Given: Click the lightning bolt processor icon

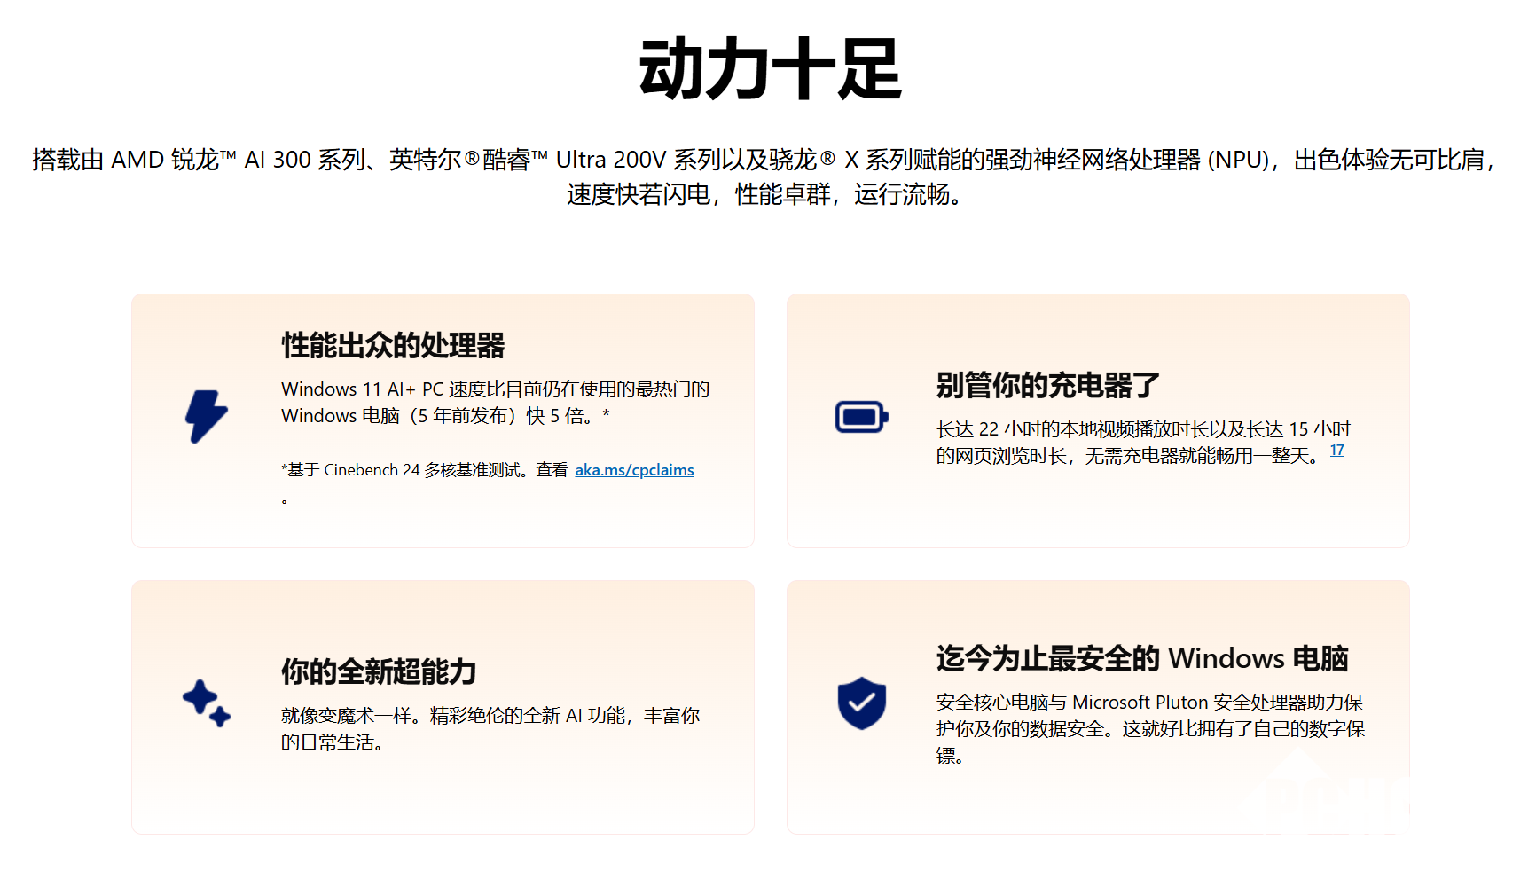Looking at the screenshot, I should pos(206,416).
